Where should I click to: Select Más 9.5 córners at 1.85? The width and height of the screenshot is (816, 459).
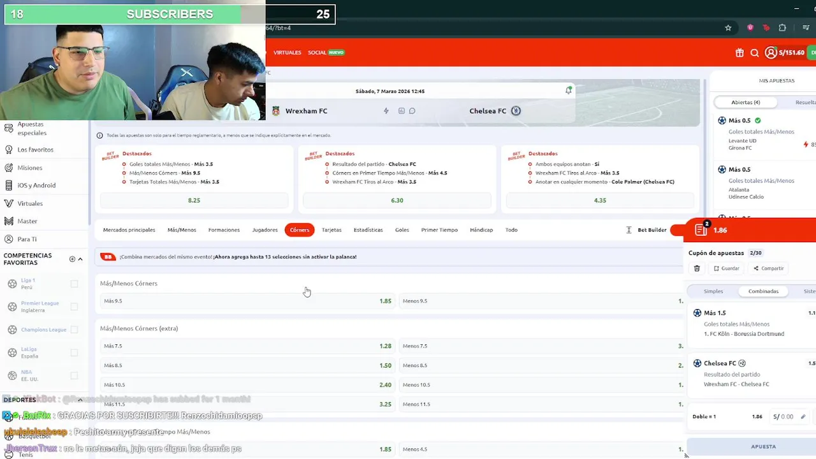[x=247, y=301]
